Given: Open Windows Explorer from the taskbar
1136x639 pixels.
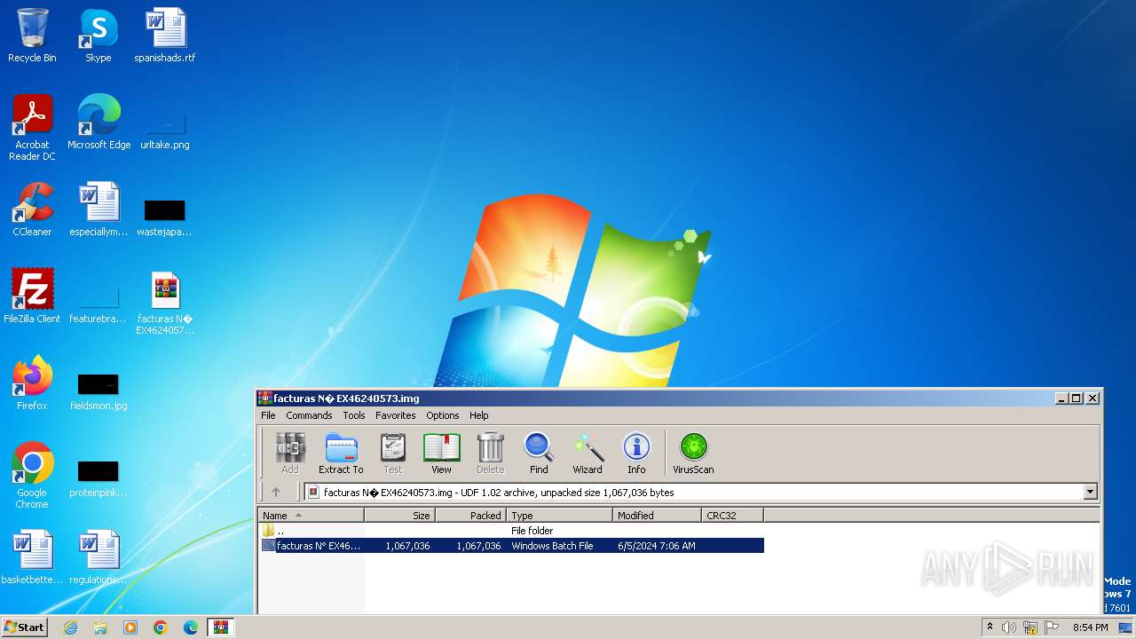Looking at the screenshot, I should tap(100, 627).
